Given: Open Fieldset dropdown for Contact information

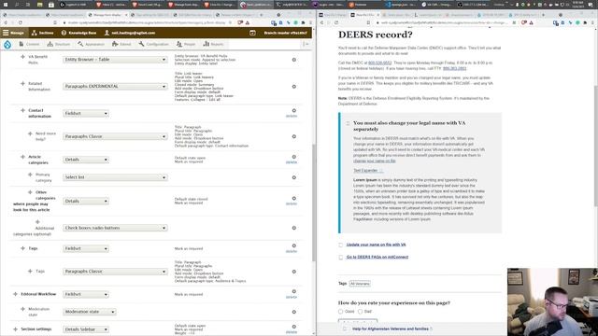Looking at the screenshot, I should pyautogui.click(x=85, y=114).
